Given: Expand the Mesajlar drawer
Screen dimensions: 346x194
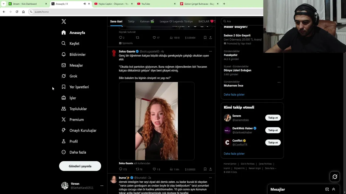Looking at the screenshot, I should click(334, 189).
